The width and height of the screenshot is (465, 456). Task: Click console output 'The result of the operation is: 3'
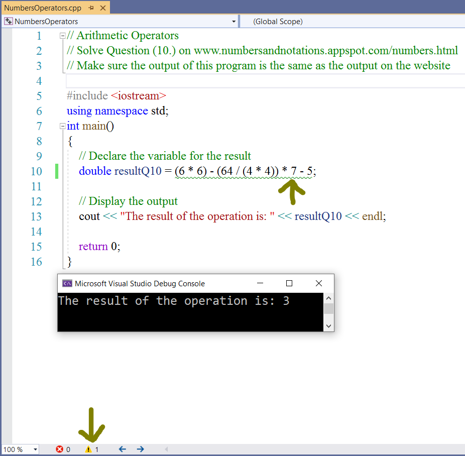(174, 301)
